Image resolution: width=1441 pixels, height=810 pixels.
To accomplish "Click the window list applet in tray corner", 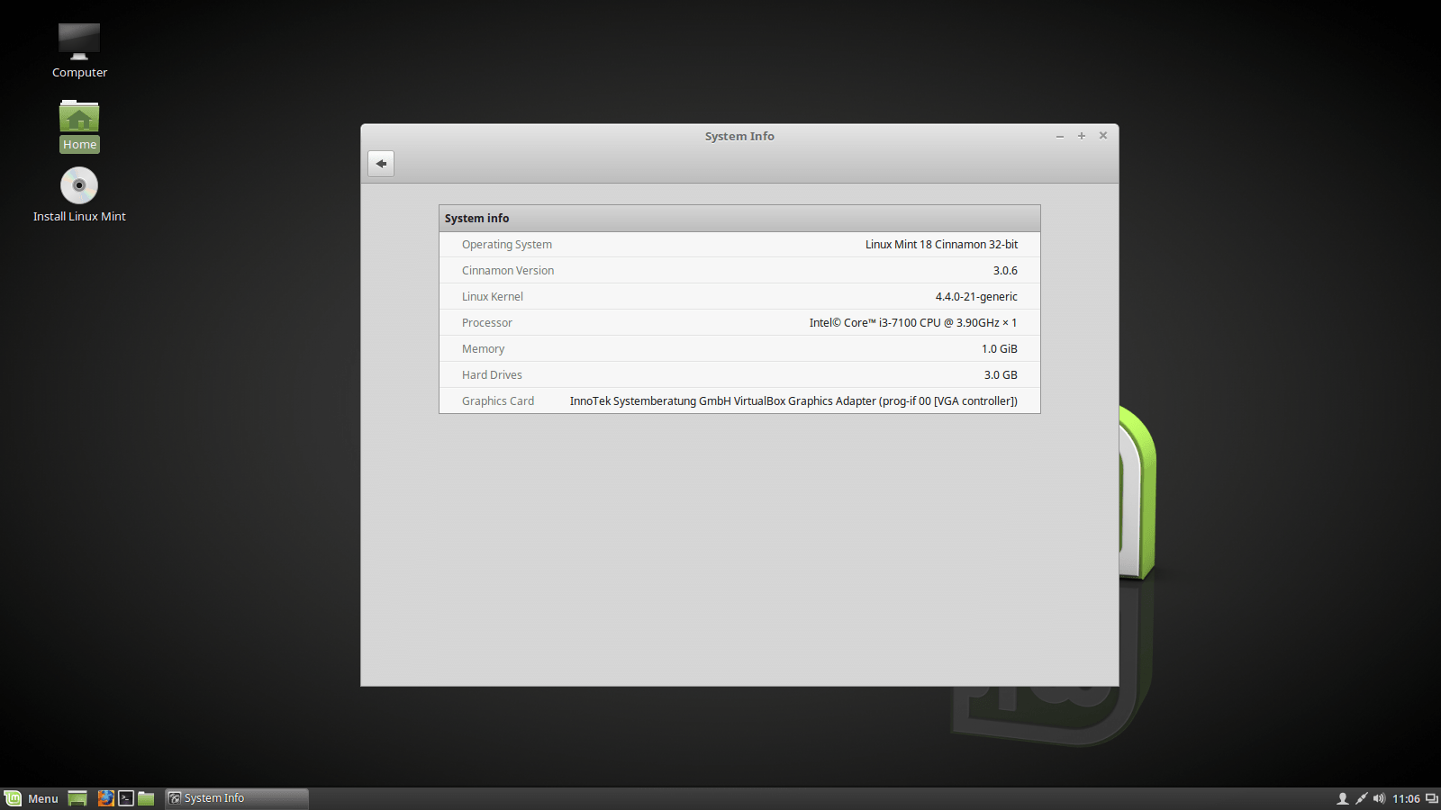I will coord(1431,798).
